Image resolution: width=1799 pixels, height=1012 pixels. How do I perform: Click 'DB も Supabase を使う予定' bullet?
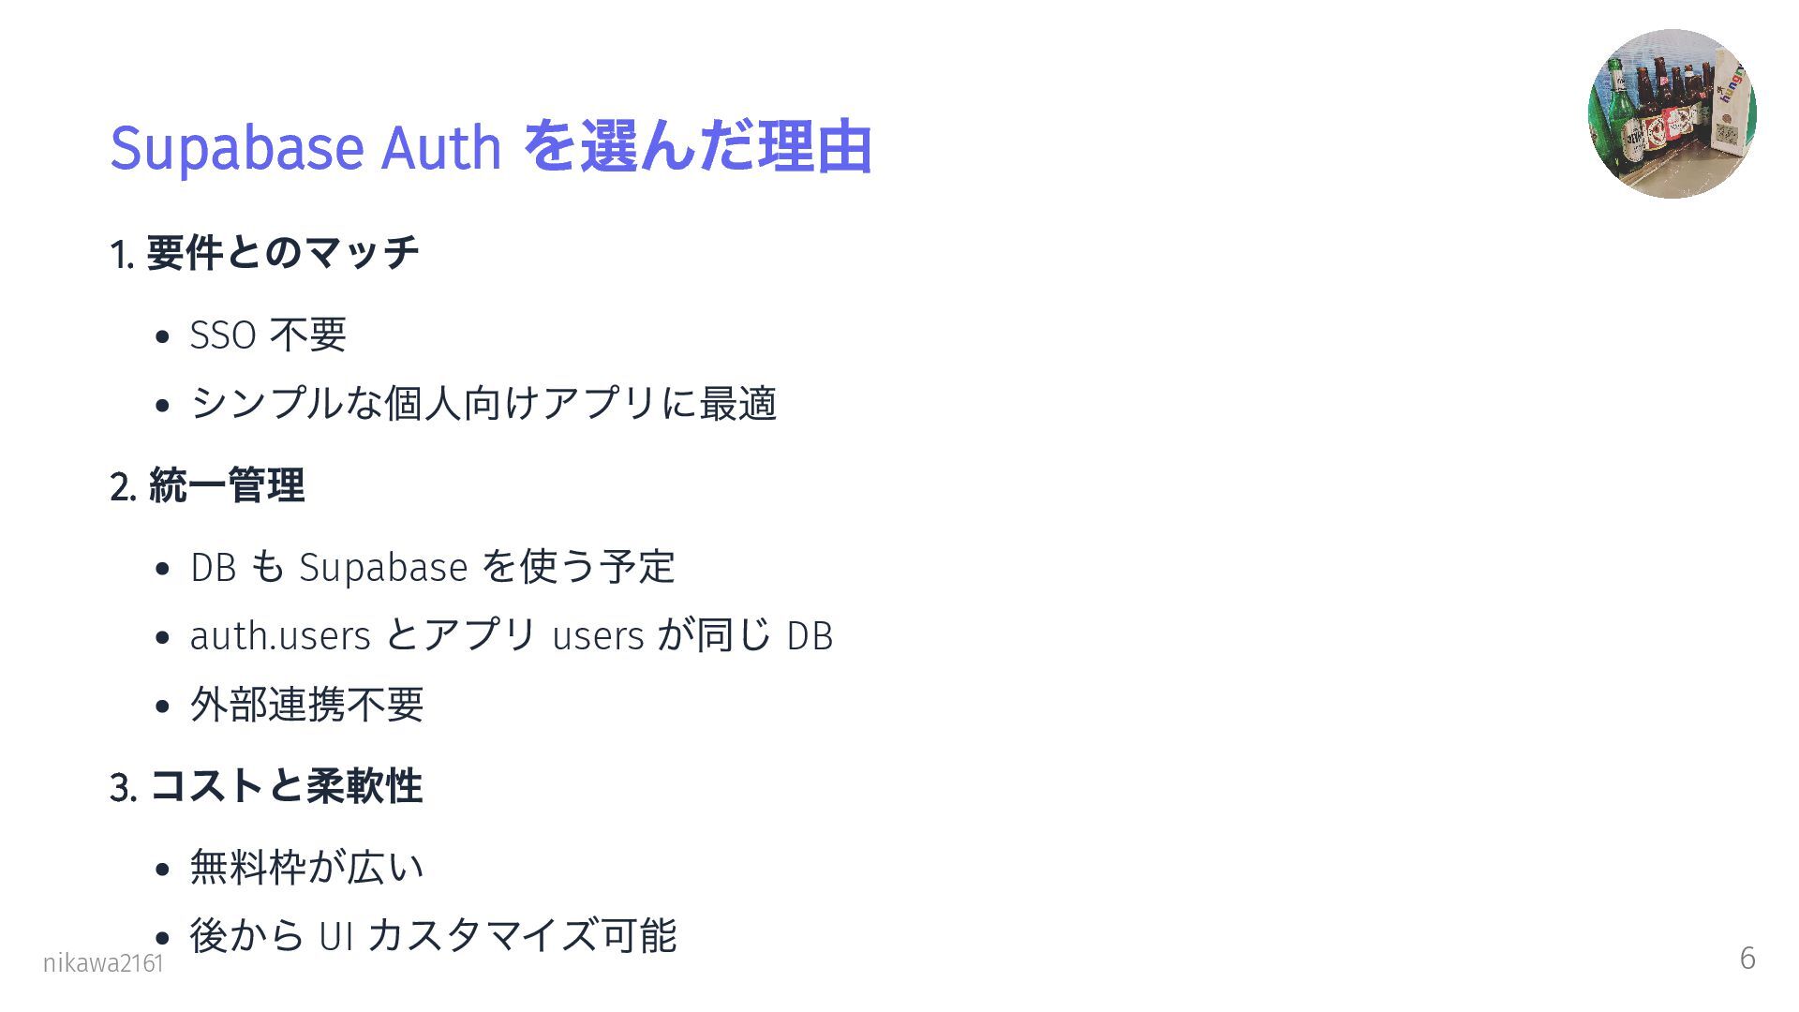tap(432, 567)
